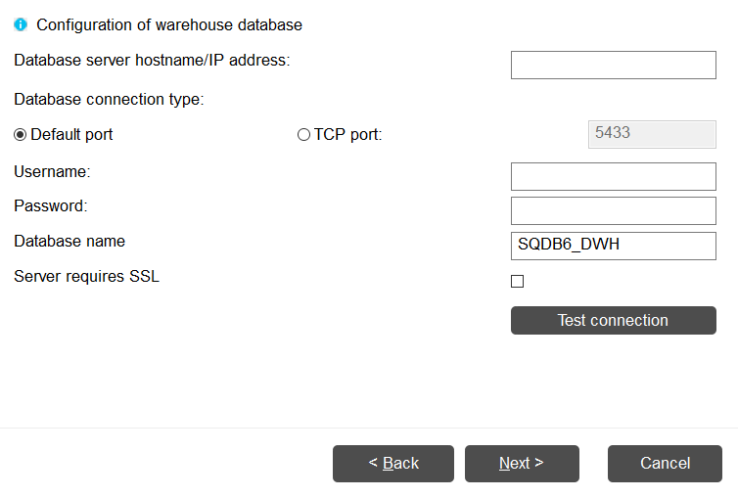The width and height of the screenshot is (738, 497).
Task: Click the 'Configuration of warehouse database' heading text
Action: [169, 24]
